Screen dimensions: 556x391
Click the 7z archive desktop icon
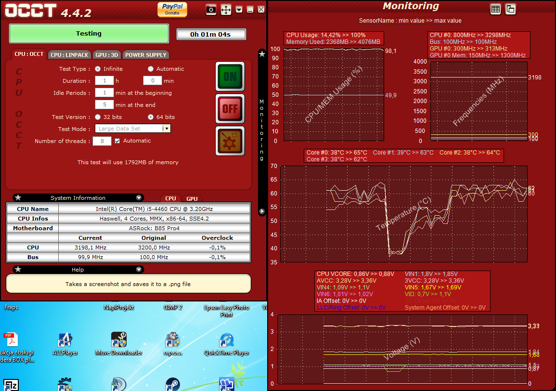11,385
